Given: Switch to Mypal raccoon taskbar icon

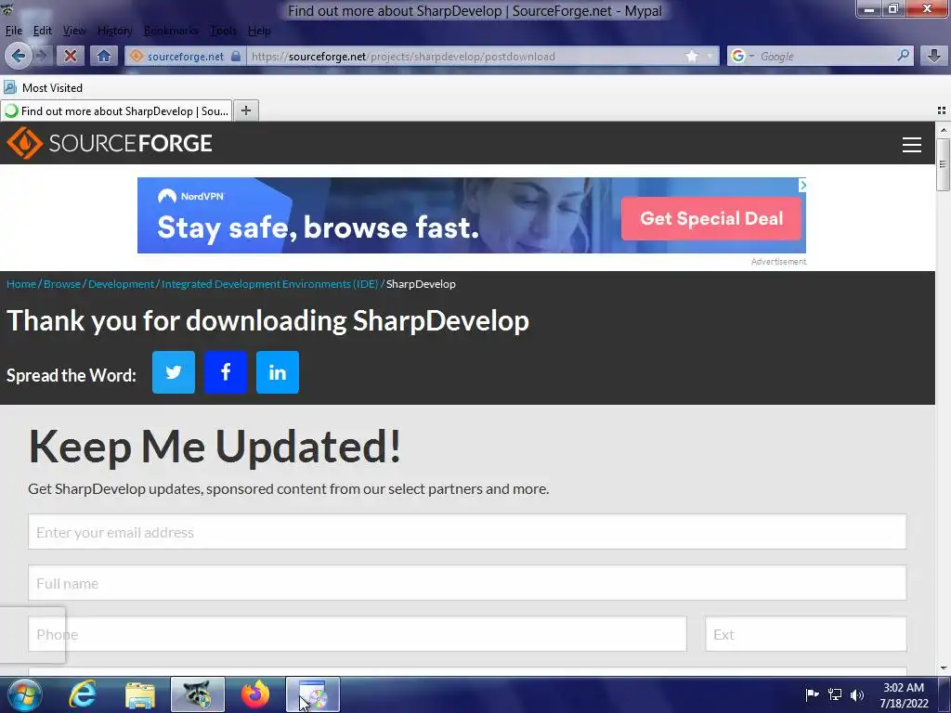Looking at the screenshot, I should click(x=198, y=694).
